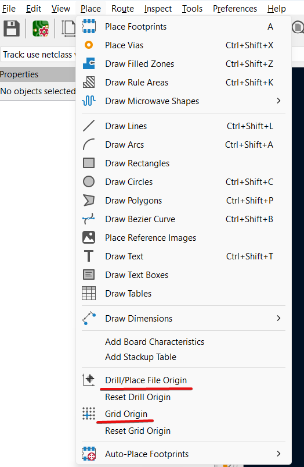This screenshot has width=304, height=467.
Task: Click the Grid Origin dotted icon
Action: pos(89,413)
